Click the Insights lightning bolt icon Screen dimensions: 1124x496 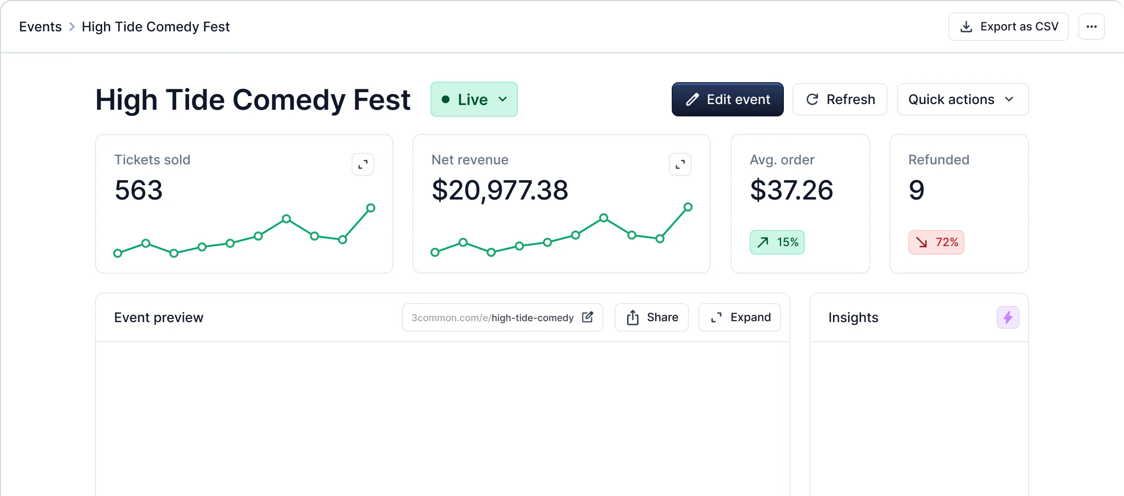click(x=1008, y=317)
